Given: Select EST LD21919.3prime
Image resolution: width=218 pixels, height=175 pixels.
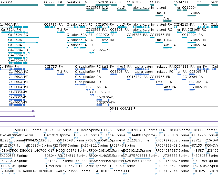Looking at the screenshot, I should pos(57,135).
